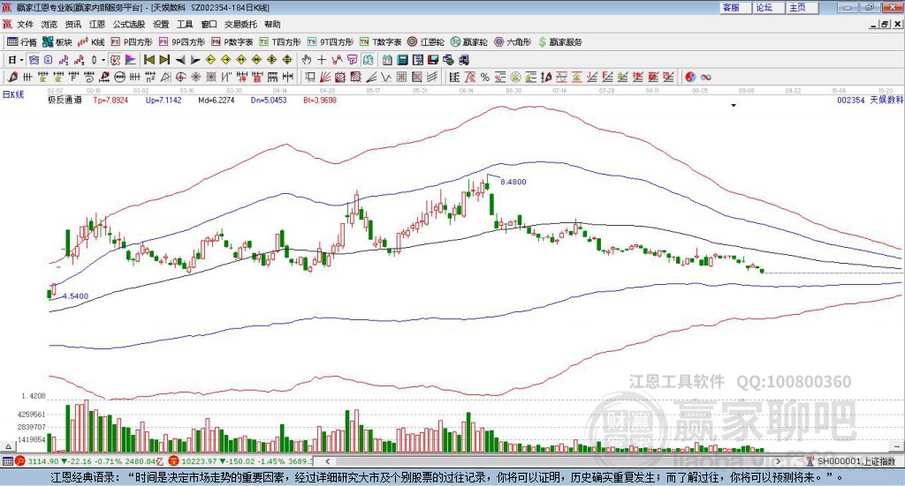The width and height of the screenshot is (905, 486).
Task: Launch the 江恩轮 Gann wheel
Action: pos(426,42)
